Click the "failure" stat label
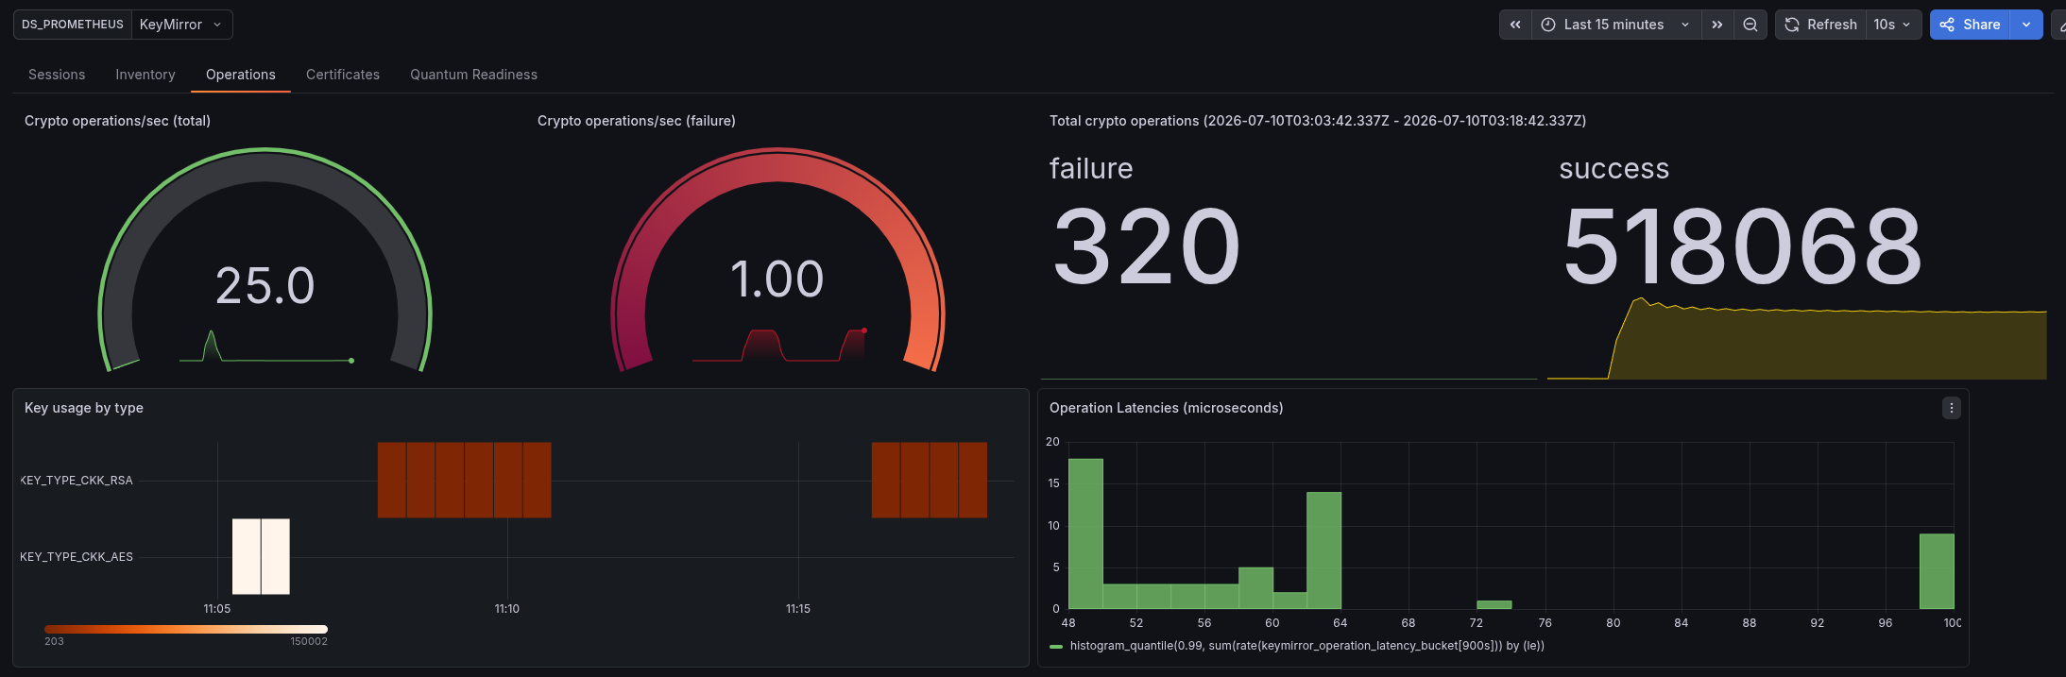Screen dimensions: 2066x677 pyautogui.click(x=1091, y=168)
